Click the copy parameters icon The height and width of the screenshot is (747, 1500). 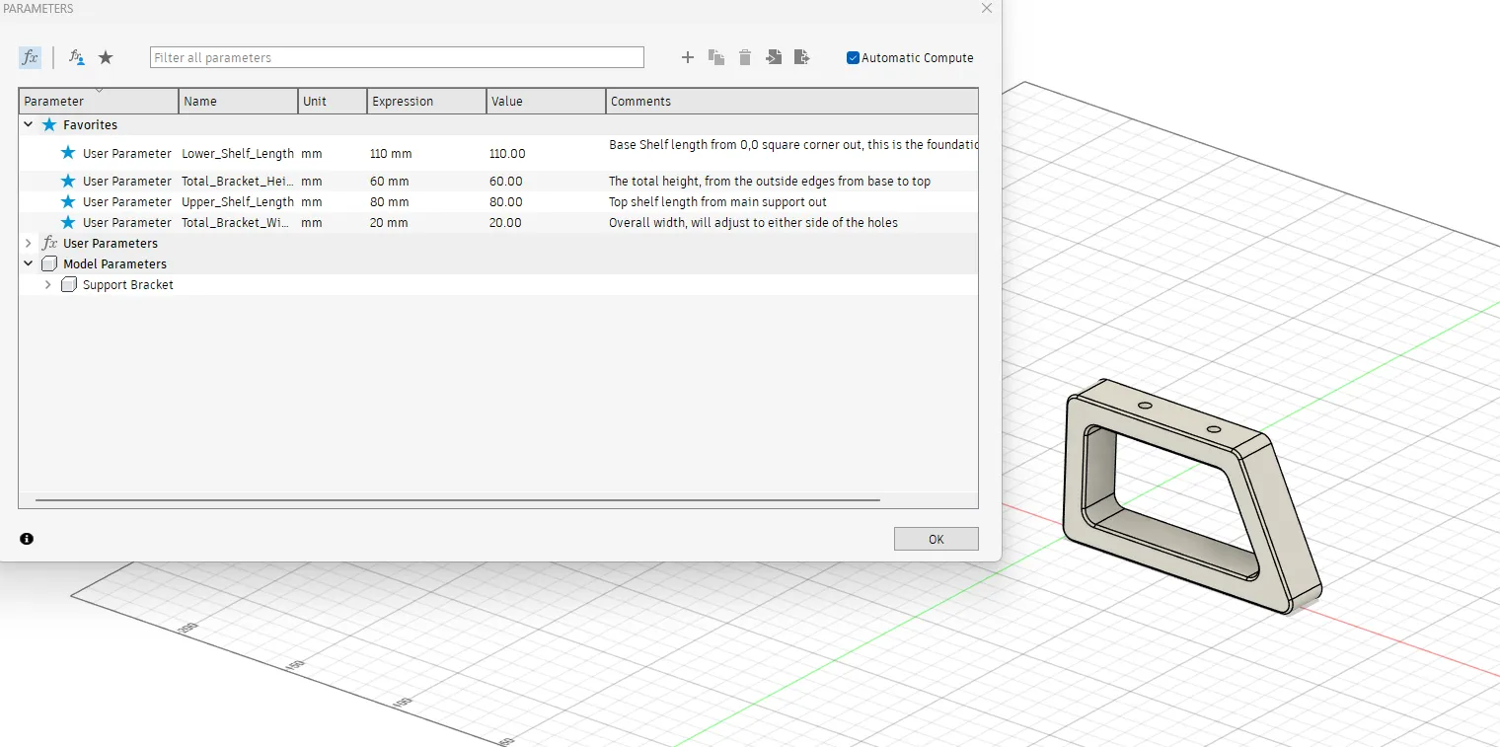[x=716, y=57]
